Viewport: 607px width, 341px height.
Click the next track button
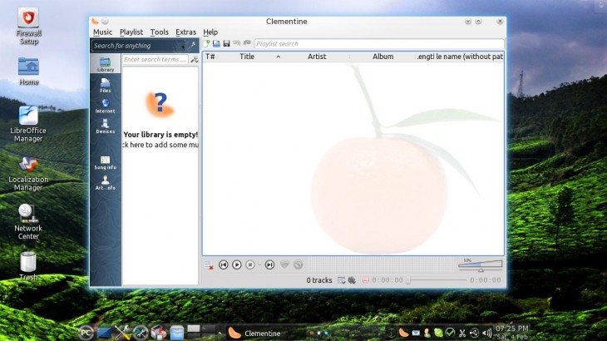click(x=269, y=264)
